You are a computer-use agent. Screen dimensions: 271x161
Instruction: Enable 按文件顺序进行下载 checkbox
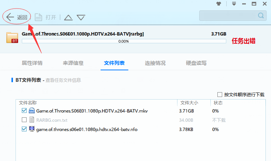[x=220, y=94]
